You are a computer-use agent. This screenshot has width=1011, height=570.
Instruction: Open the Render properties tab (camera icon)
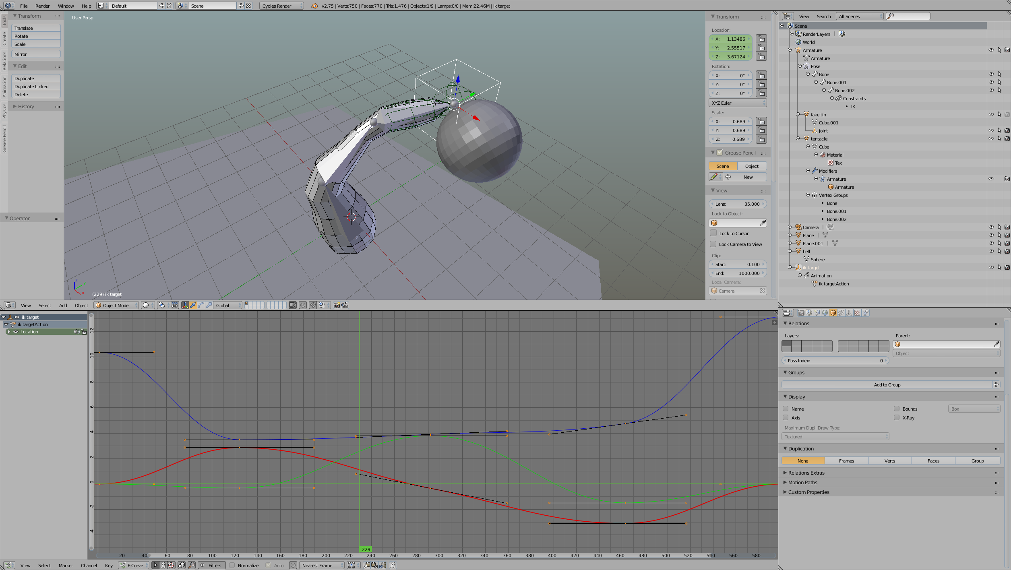coord(801,313)
